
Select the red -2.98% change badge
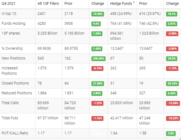click(172, 33)
